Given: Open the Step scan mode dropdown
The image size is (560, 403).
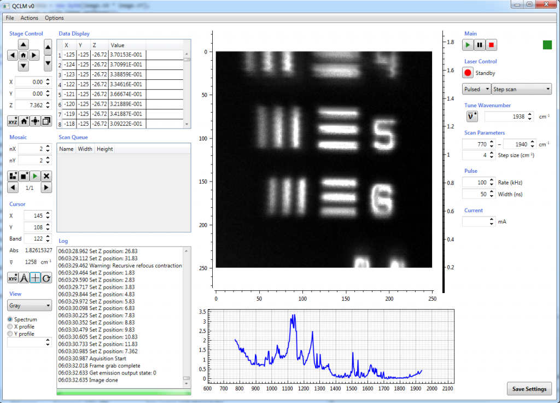Looking at the screenshot, I should [520, 89].
